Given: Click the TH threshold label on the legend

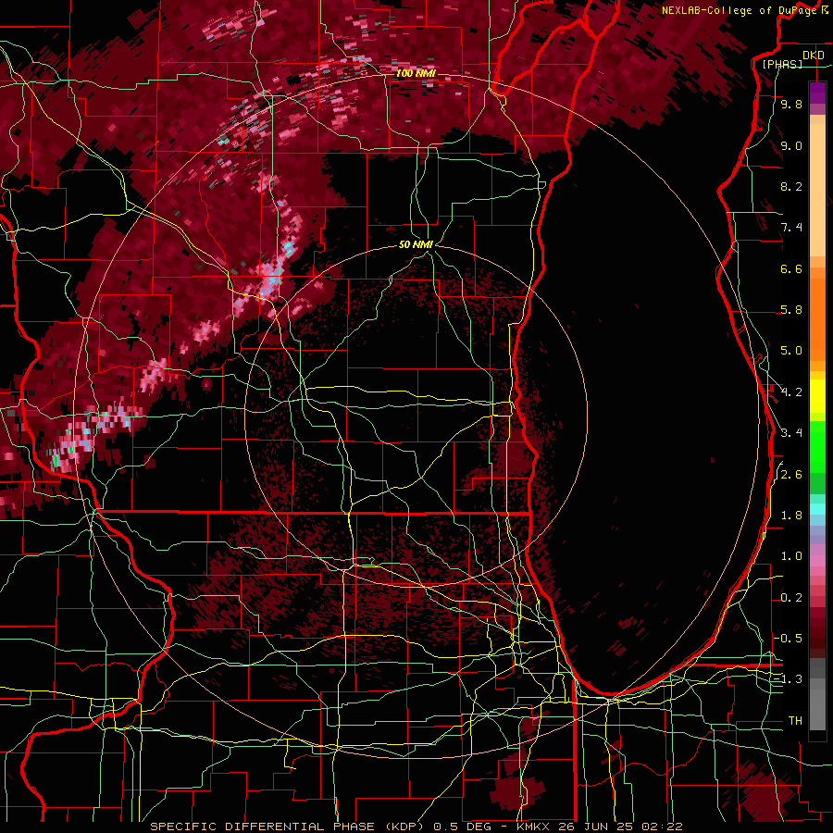Looking at the screenshot, I should 795,721.
